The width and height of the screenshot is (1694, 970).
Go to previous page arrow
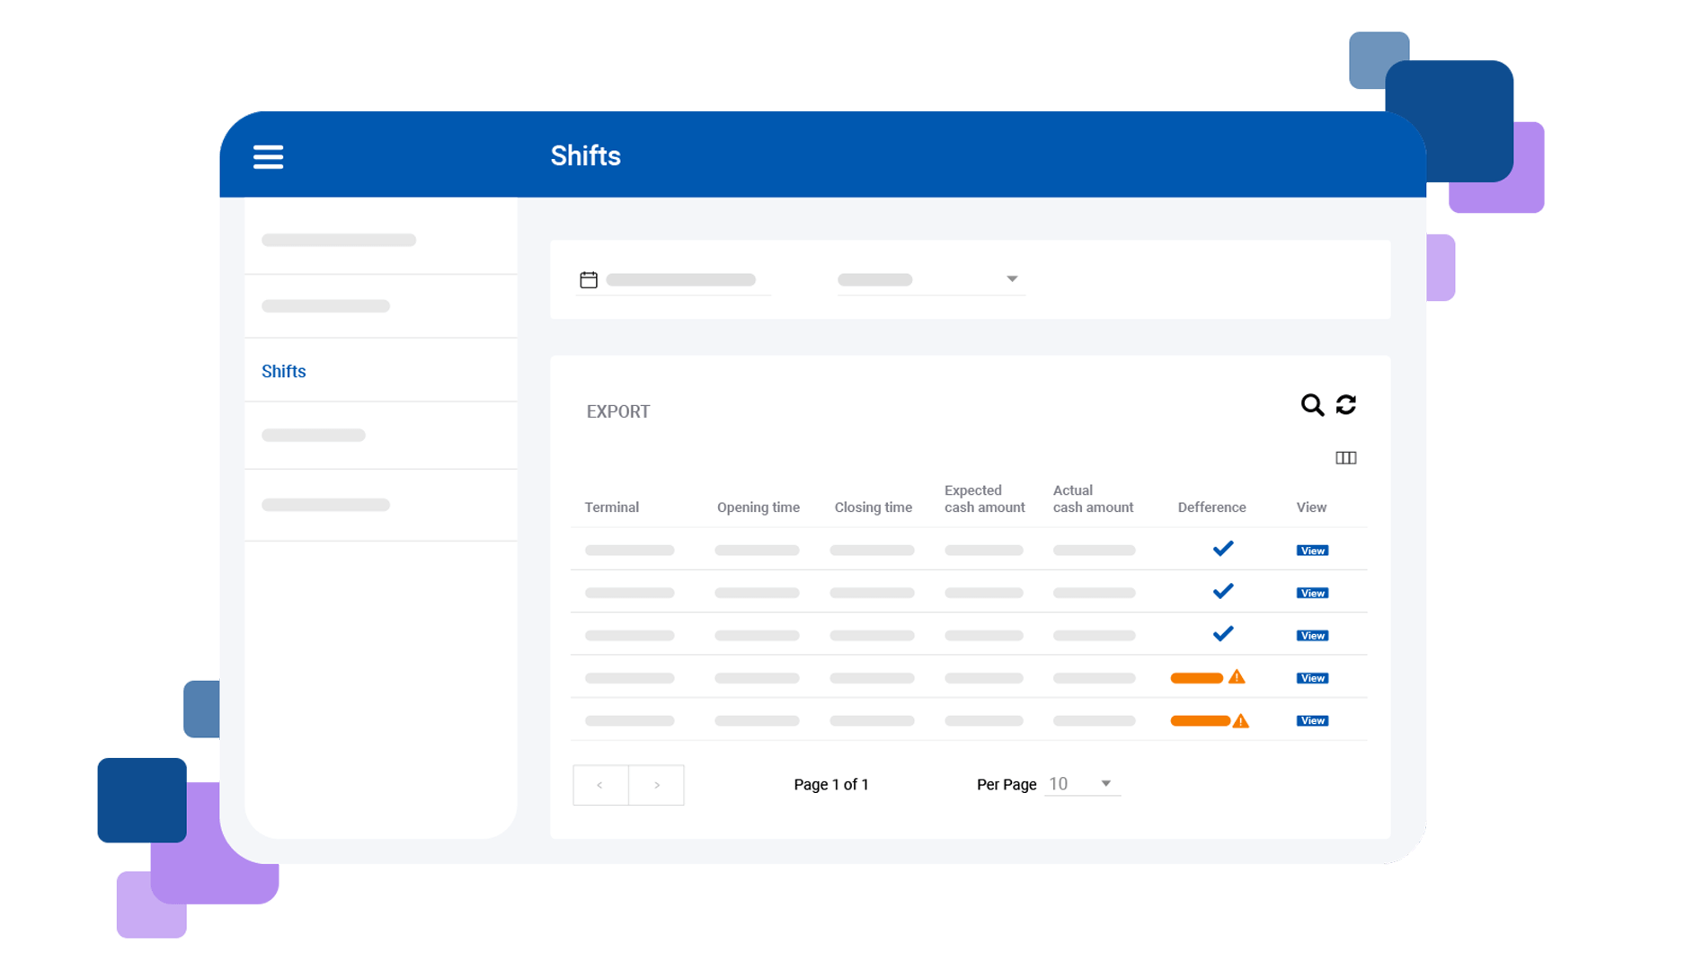[x=600, y=785]
